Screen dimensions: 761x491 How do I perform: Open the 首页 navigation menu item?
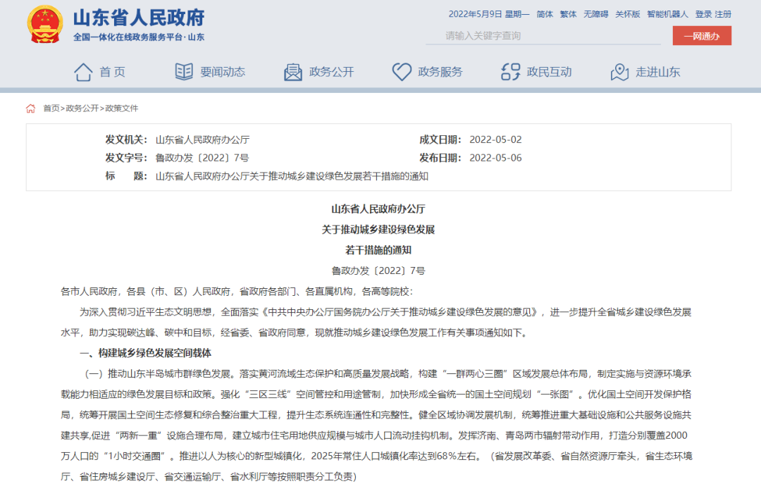[x=113, y=72]
